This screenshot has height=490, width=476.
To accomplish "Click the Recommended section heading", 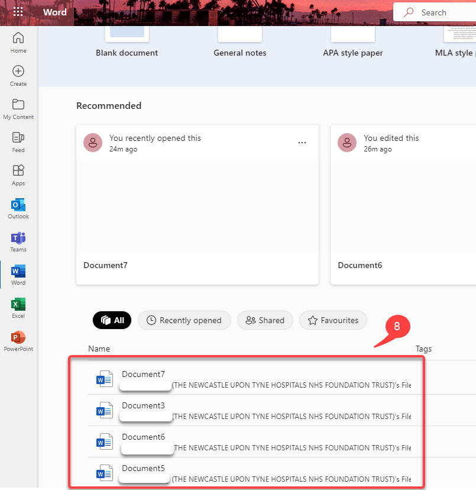I will [x=109, y=105].
